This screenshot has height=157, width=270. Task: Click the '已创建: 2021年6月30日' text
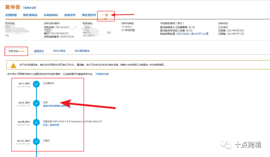(x=231, y=31)
